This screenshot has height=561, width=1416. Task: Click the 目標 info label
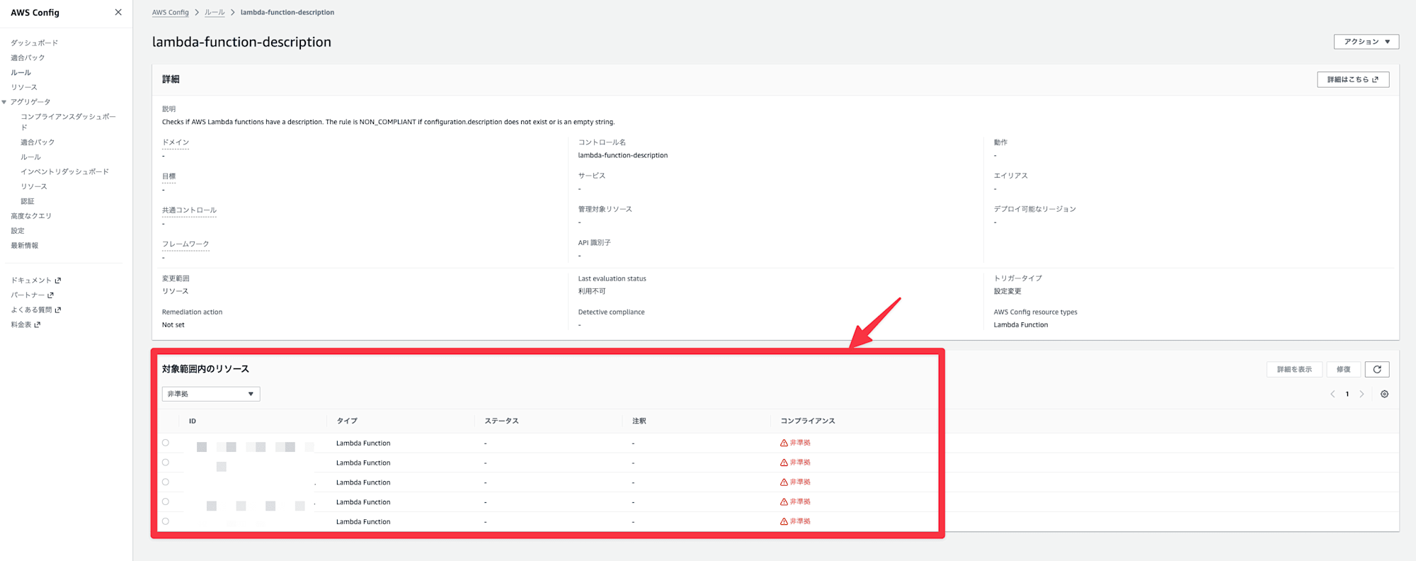pyautogui.click(x=169, y=176)
